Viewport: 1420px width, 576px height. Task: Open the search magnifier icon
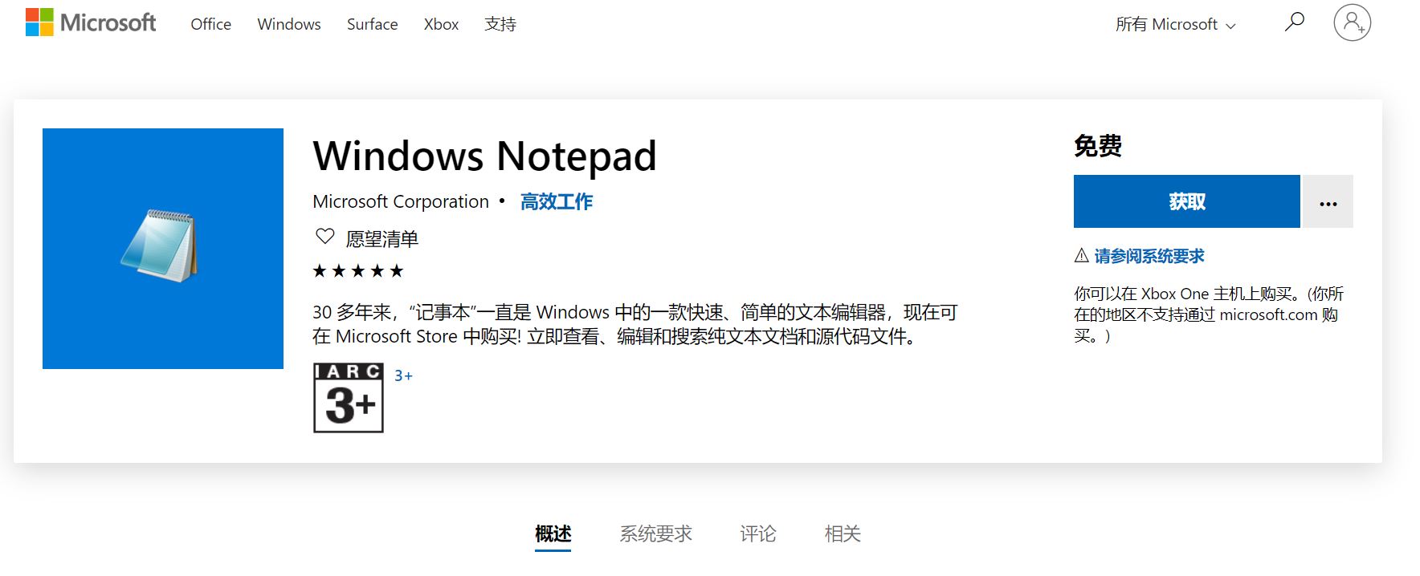coord(1294,22)
